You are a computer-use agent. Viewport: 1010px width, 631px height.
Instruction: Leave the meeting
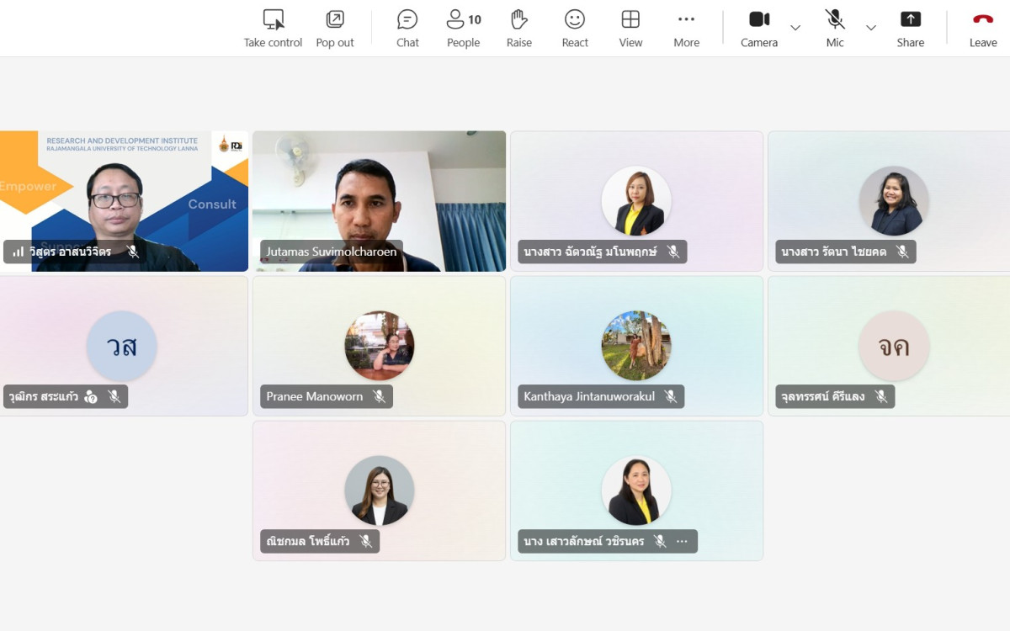[x=982, y=20]
